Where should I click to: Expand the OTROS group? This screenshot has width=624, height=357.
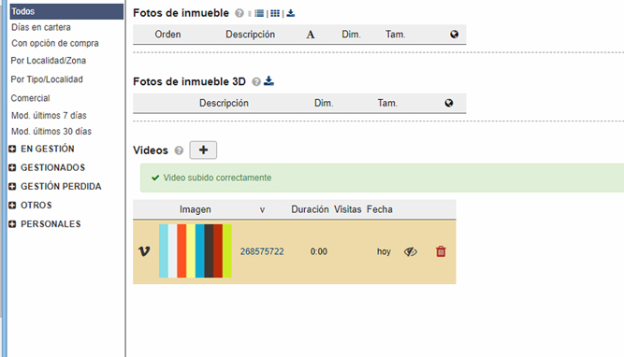click(x=12, y=206)
